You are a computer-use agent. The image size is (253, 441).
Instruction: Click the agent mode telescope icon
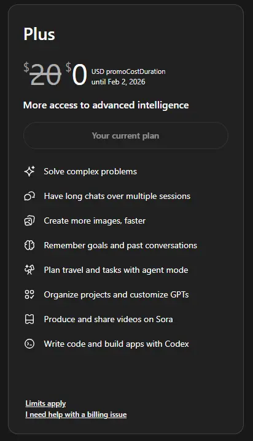coord(29,270)
